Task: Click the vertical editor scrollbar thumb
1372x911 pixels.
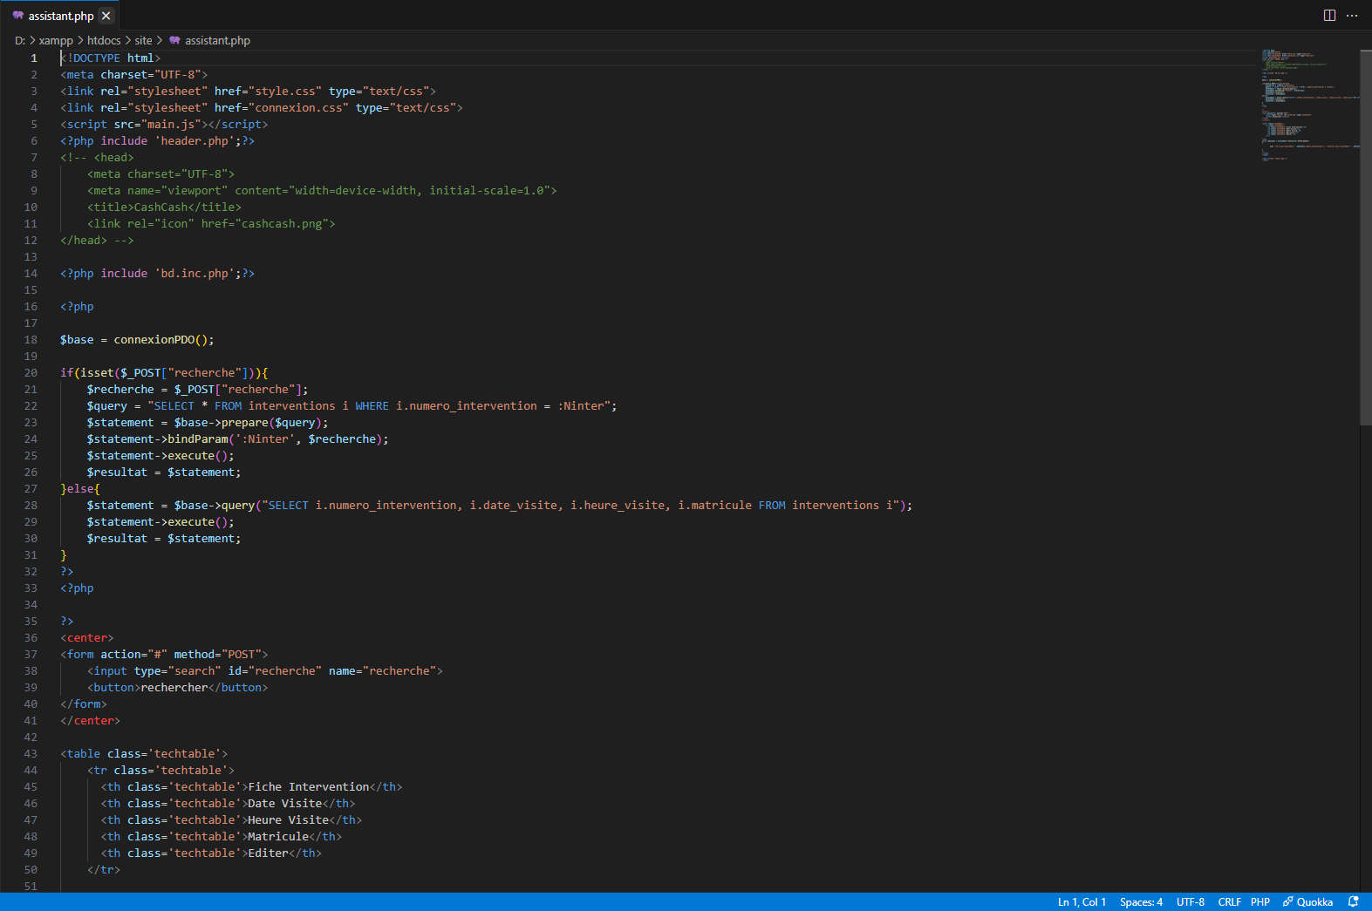Action: 1365,235
